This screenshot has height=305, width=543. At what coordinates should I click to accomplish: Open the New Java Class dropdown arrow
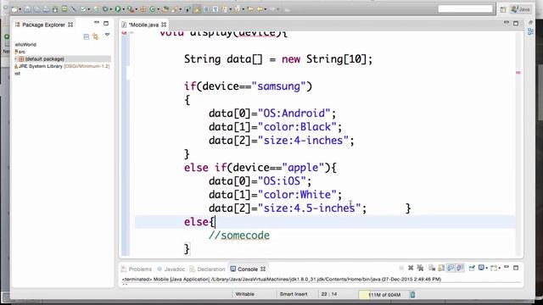(159, 9)
